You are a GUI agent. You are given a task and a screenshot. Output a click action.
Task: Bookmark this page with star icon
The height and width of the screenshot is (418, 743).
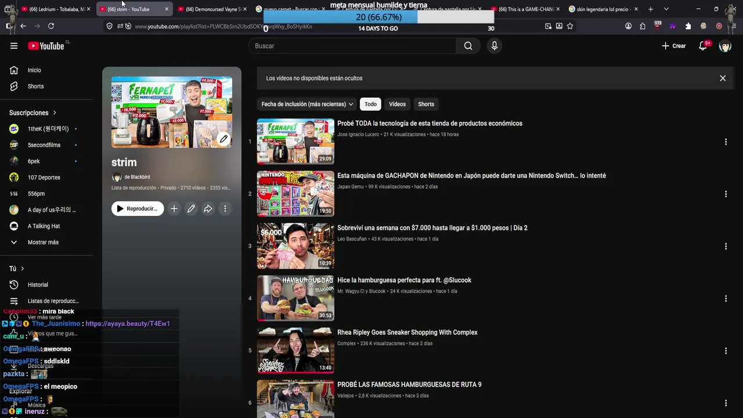point(570,26)
